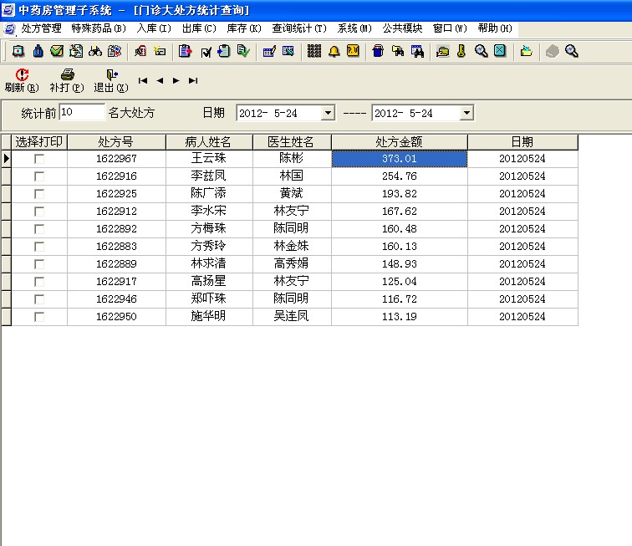Click the document with colored dots icon

(115, 51)
